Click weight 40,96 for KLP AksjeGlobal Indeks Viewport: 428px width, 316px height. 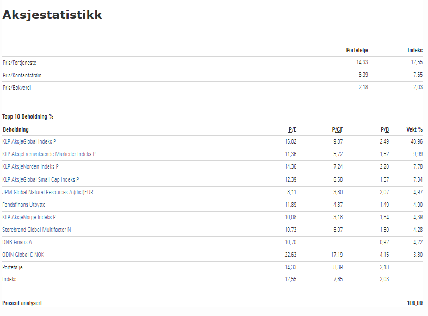pyautogui.click(x=417, y=141)
